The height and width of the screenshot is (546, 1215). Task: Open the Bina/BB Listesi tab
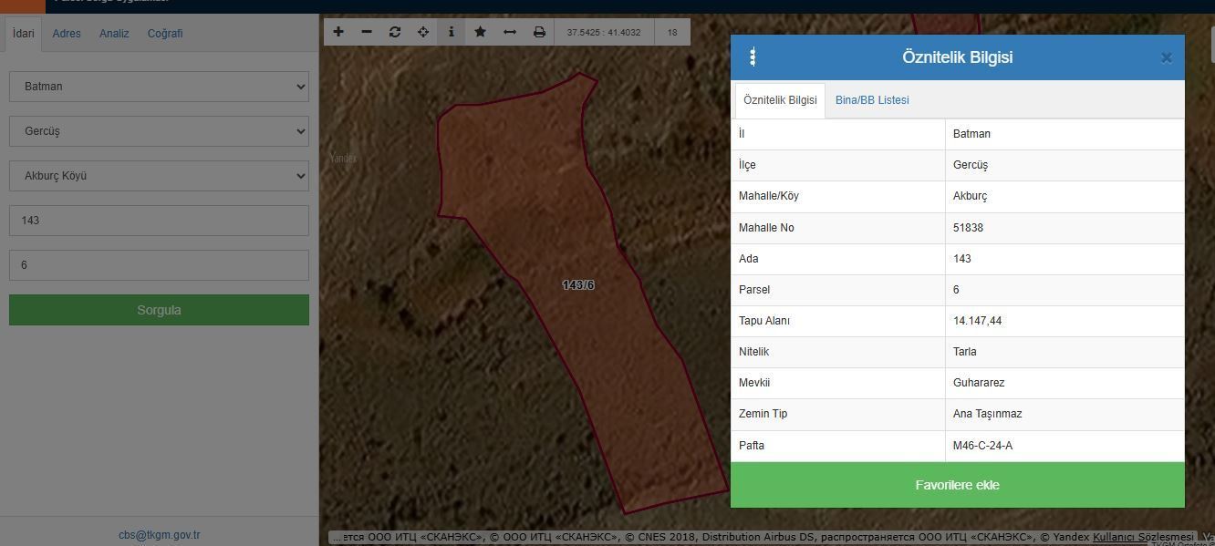(871, 100)
